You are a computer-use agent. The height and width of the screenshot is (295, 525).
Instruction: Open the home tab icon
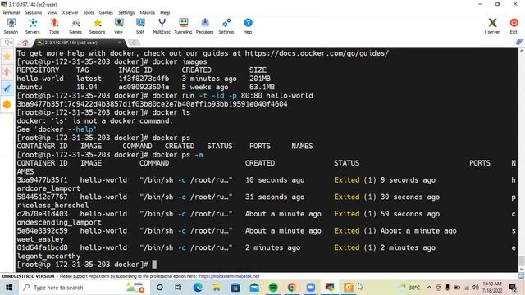[25, 43]
